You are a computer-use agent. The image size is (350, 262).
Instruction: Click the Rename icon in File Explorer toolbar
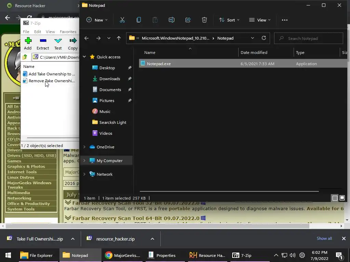pyautogui.click(x=172, y=20)
